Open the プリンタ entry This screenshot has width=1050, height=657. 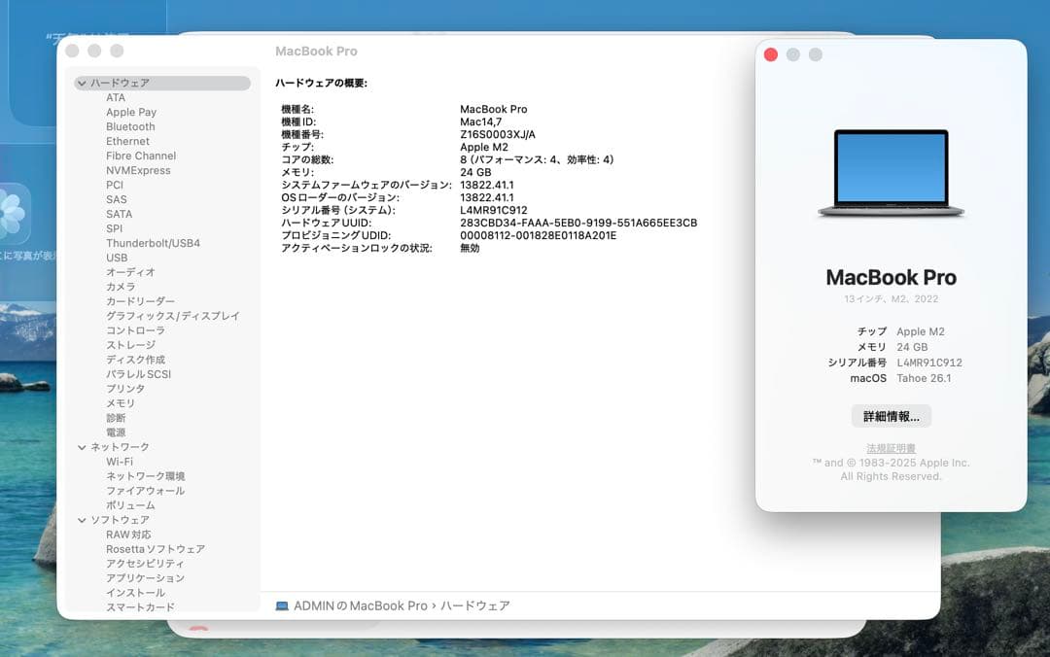tap(125, 389)
